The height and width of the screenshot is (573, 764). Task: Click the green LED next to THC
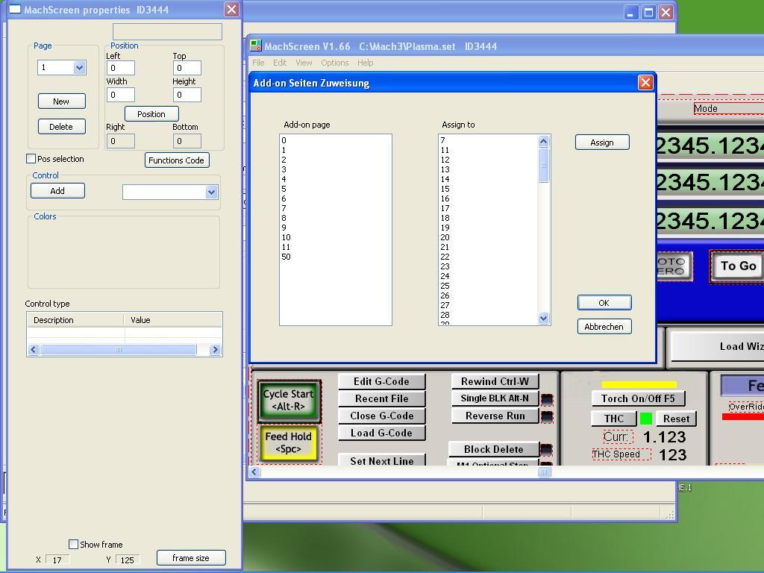pyautogui.click(x=645, y=419)
